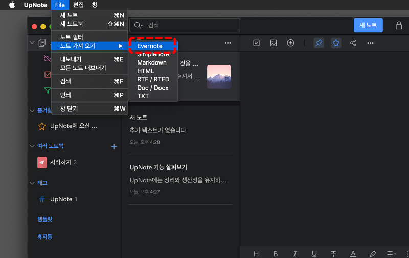The height and width of the screenshot is (258, 409).
Task: Click the mountain thumbnail in first note
Action: [219, 76]
